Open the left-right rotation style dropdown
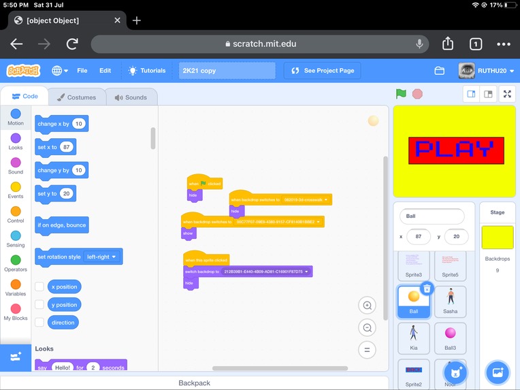The height and width of the screenshot is (390, 520). (101, 257)
